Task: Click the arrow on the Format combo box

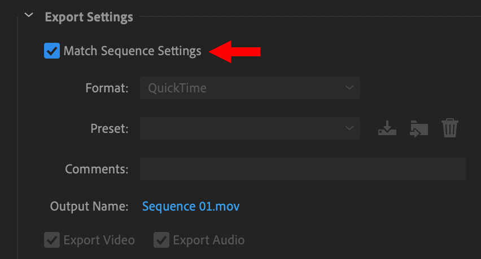Action: [349, 88]
